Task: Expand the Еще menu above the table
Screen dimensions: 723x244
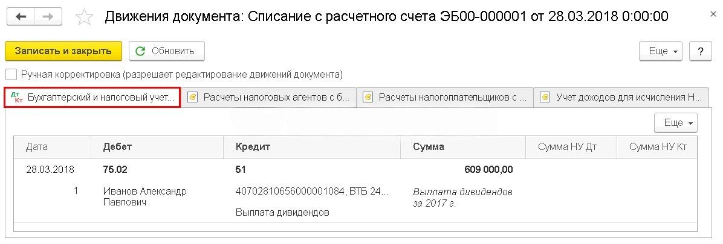Action: (675, 123)
